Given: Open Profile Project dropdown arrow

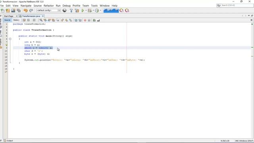Looking at the screenshot, I should tap(100, 11).
